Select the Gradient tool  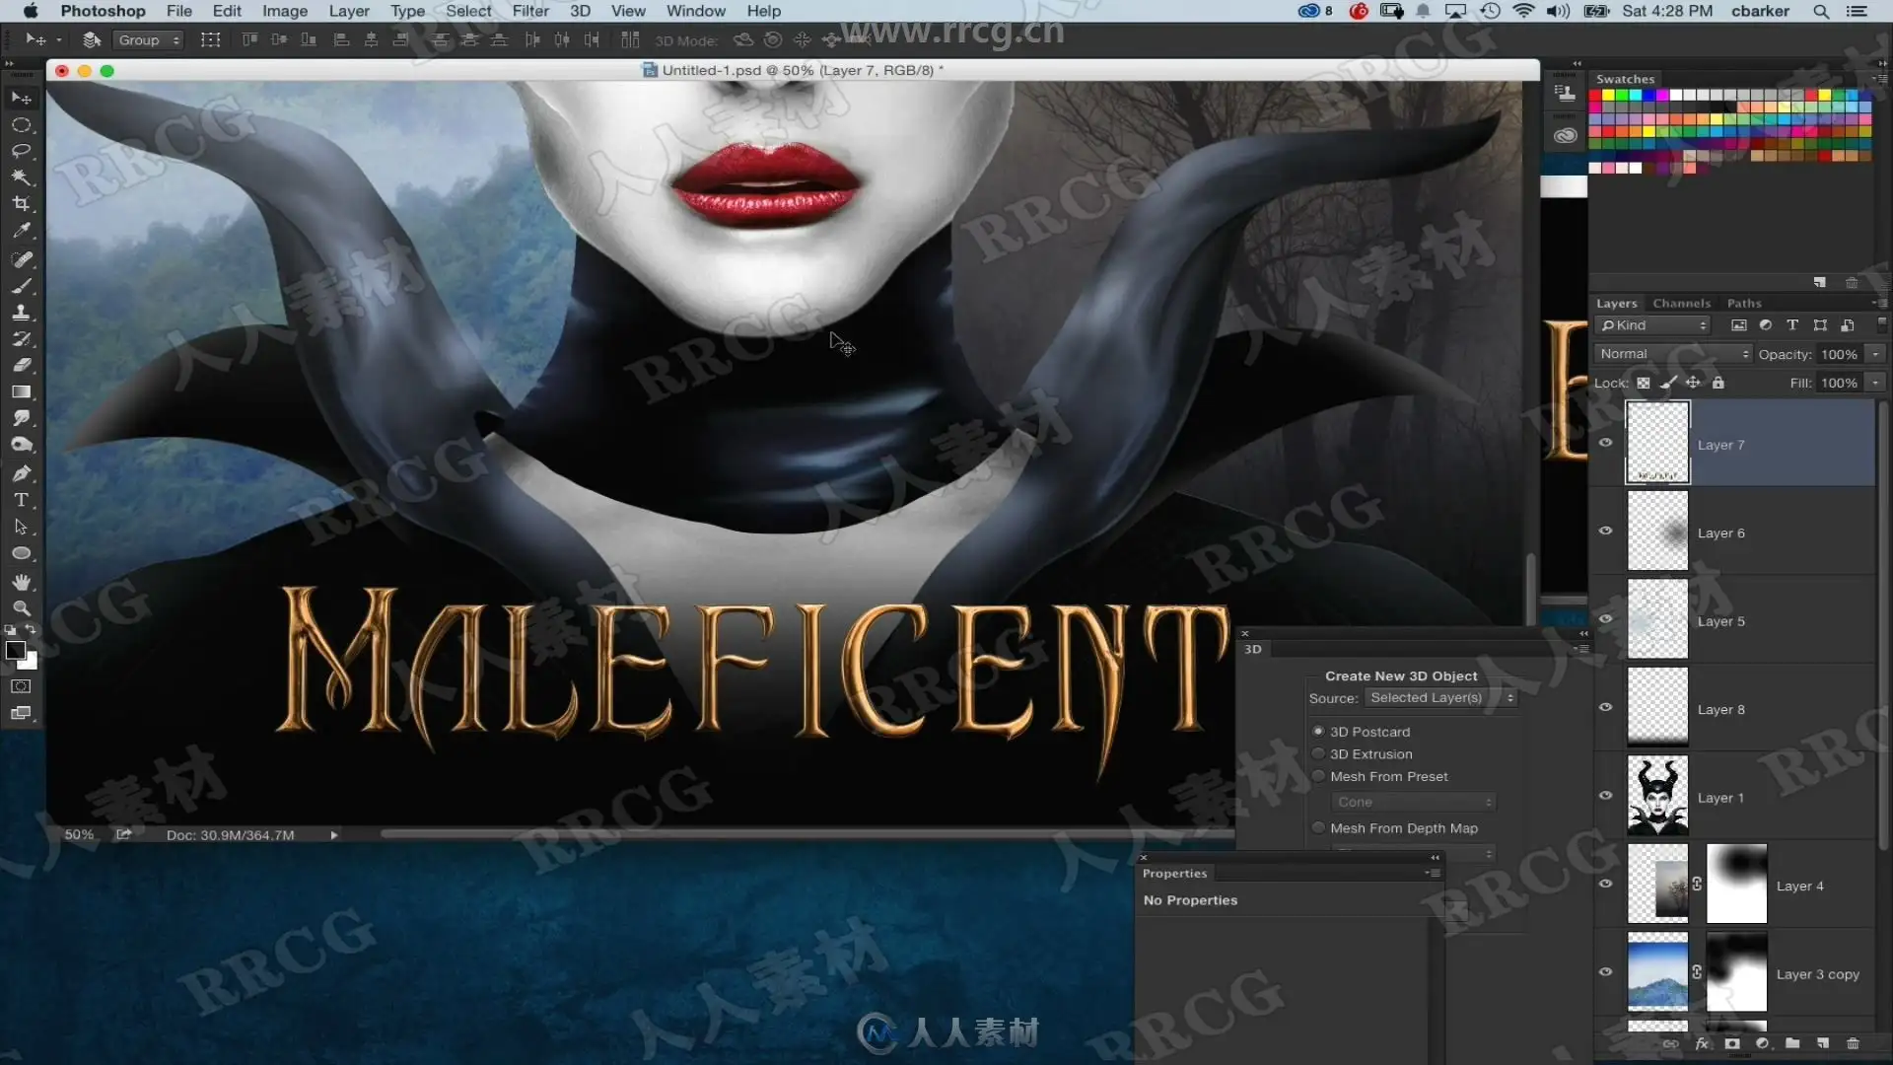(21, 391)
